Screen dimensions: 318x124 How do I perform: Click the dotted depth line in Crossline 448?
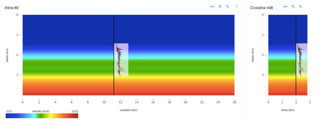coord(288,55)
